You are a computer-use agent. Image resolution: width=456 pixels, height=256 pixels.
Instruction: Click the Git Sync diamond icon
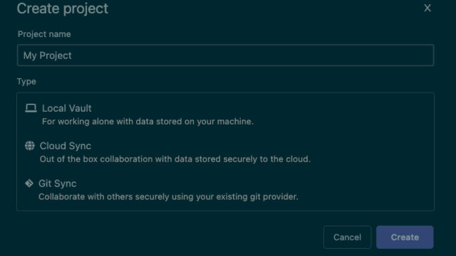coord(29,183)
